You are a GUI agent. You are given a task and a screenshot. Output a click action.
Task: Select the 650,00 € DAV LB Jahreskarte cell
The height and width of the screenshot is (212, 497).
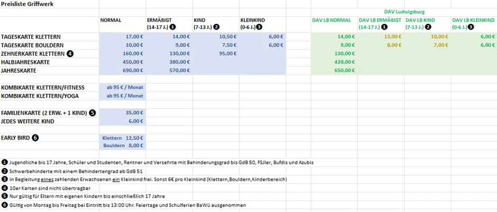(334, 70)
